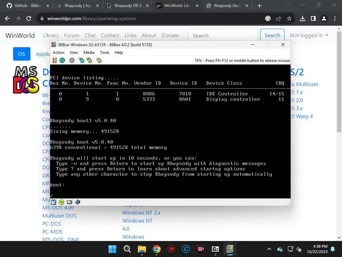Click floppy disk icon in status bar
The image size is (342, 257).
(x=53, y=202)
